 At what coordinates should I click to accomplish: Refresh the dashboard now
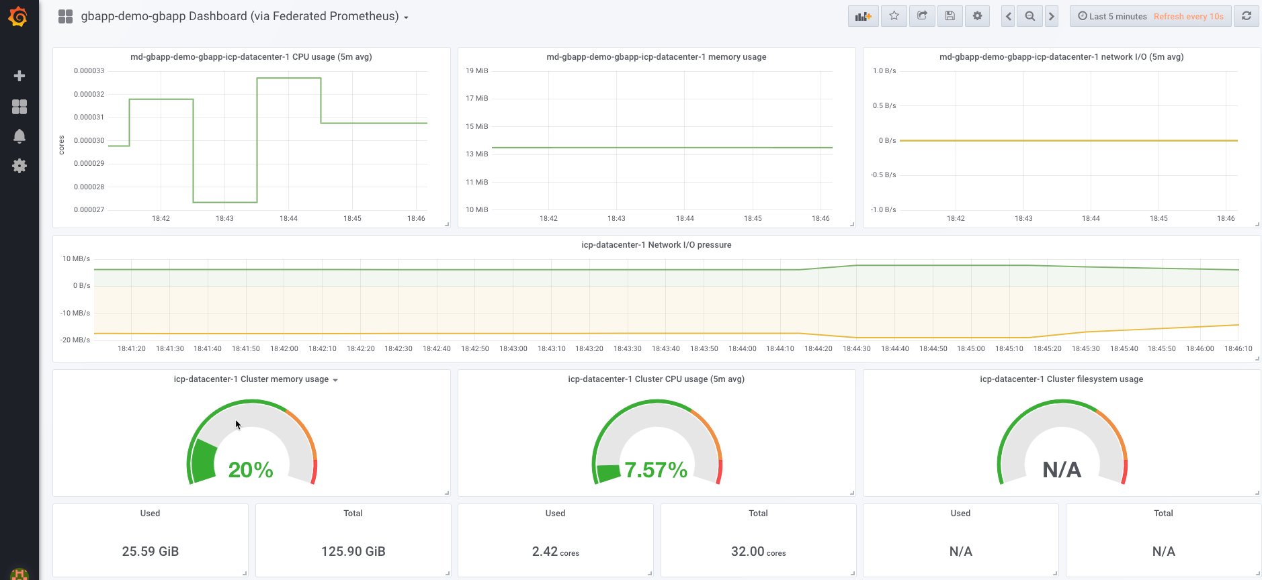click(1247, 16)
